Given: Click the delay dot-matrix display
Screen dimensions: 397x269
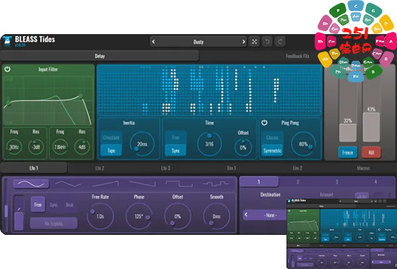Looking at the screenshot, I should pyautogui.click(x=209, y=90).
